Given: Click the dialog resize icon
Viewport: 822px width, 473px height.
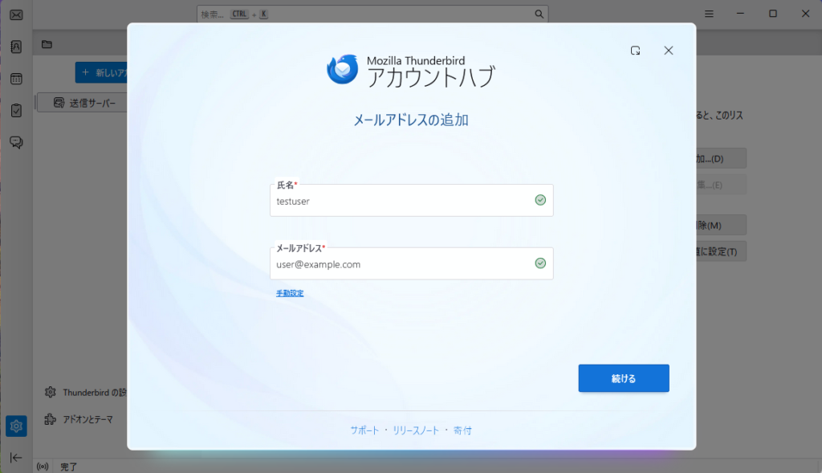Looking at the screenshot, I should [x=635, y=51].
